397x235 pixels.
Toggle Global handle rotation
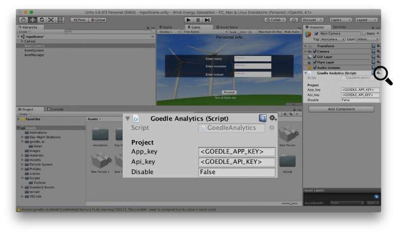(x=98, y=20)
